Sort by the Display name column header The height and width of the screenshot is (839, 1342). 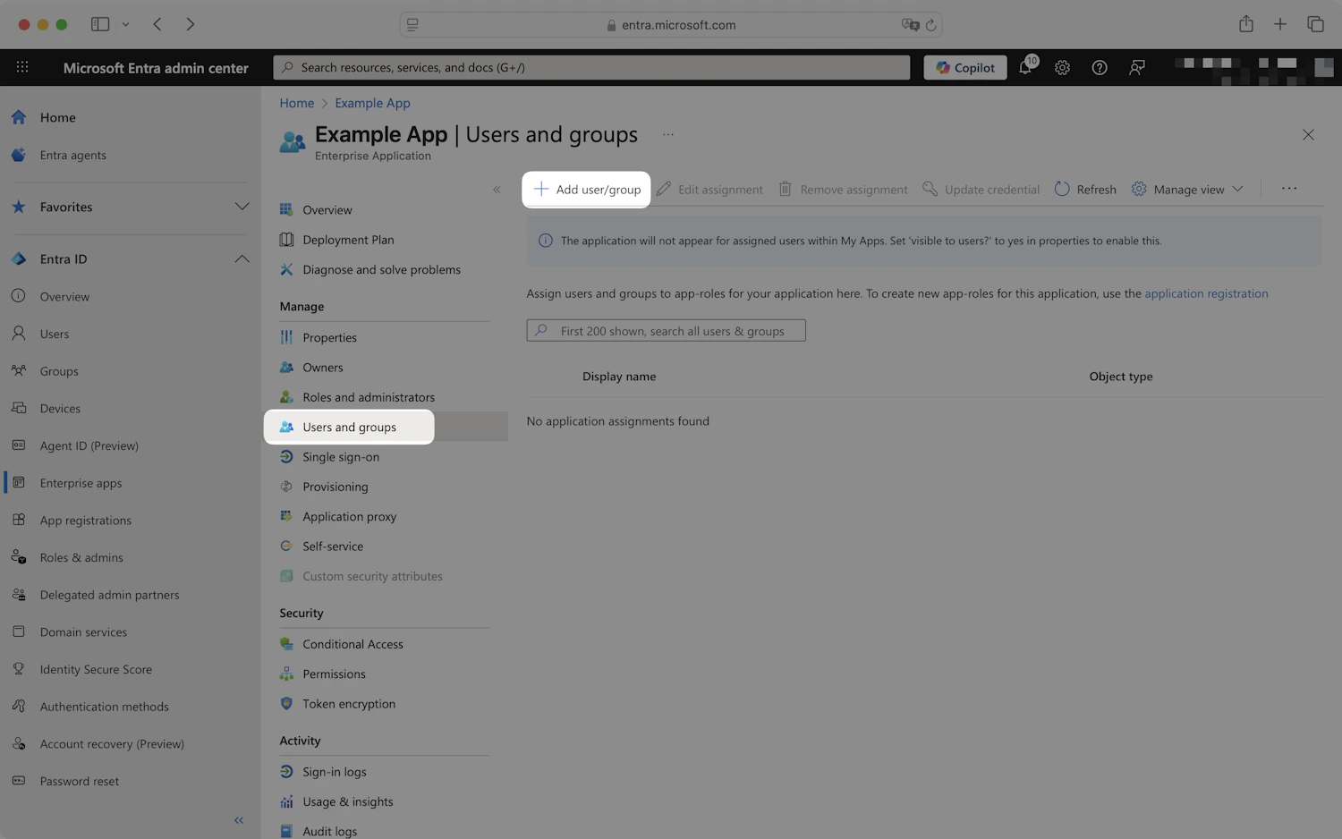[619, 377]
